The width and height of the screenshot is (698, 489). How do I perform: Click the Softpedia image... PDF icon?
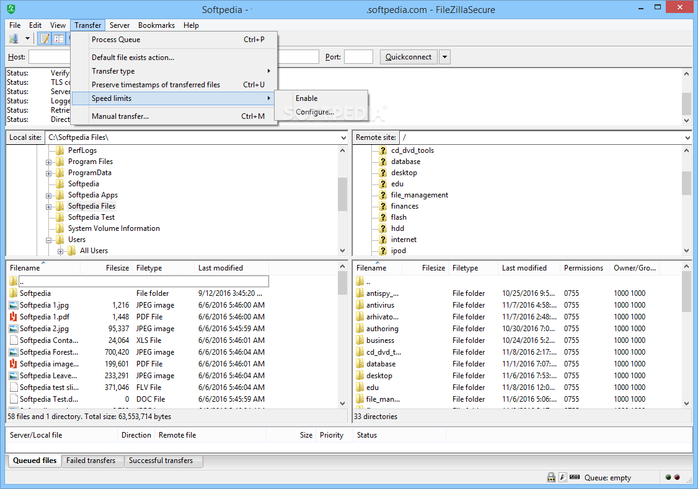click(14, 363)
